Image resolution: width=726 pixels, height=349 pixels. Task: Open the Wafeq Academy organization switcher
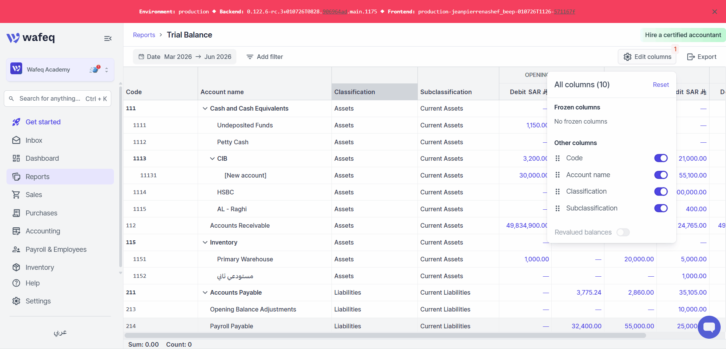60,70
